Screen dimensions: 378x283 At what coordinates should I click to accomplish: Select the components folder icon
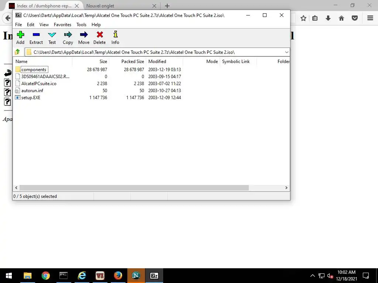pyautogui.click(x=18, y=70)
